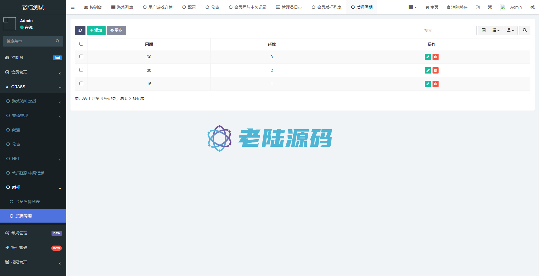The width and height of the screenshot is (539, 276).
Task: Open 会员团队中奖记录 in the sidebar
Action: coord(28,173)
